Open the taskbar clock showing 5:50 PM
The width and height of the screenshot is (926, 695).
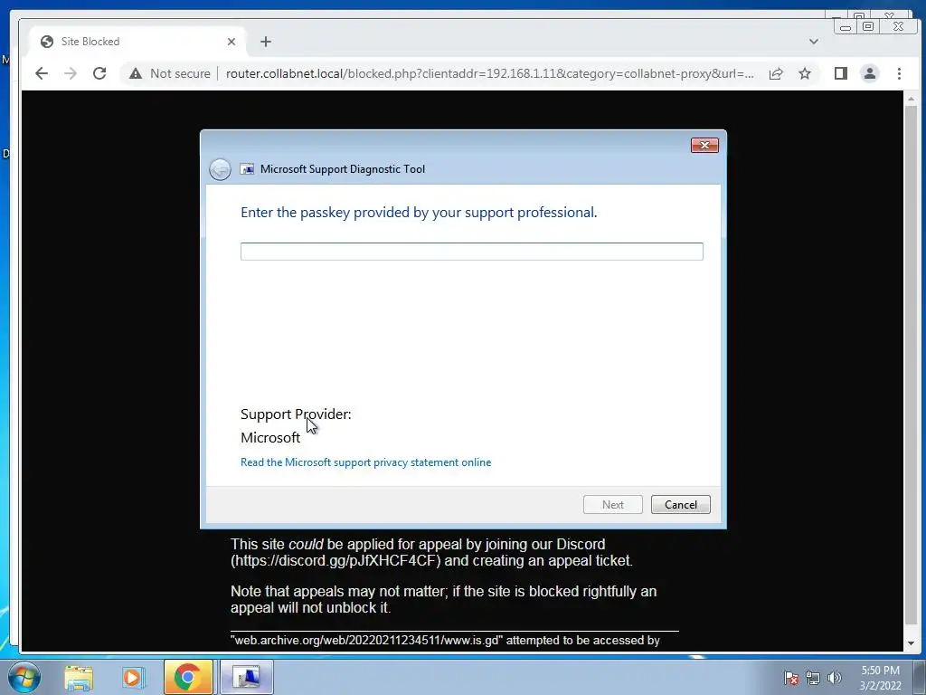tap(881, 678)
